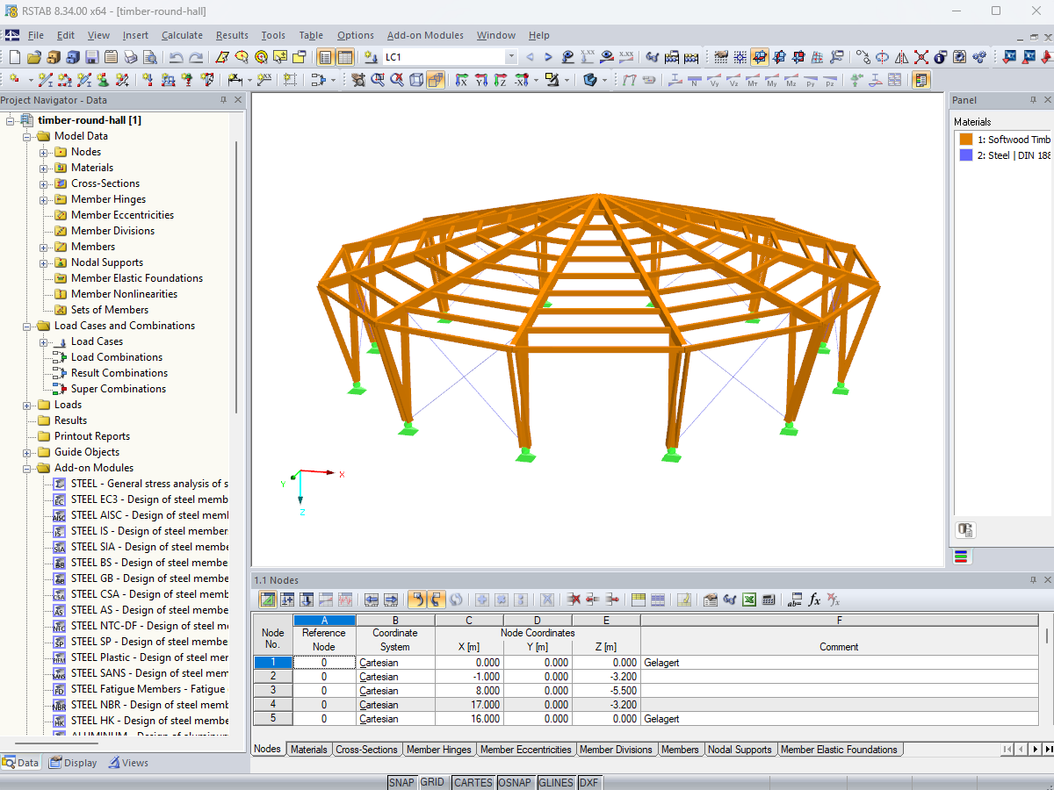
Task: Expand the Member Hinges tree item
Action: (x=43, y=199)
